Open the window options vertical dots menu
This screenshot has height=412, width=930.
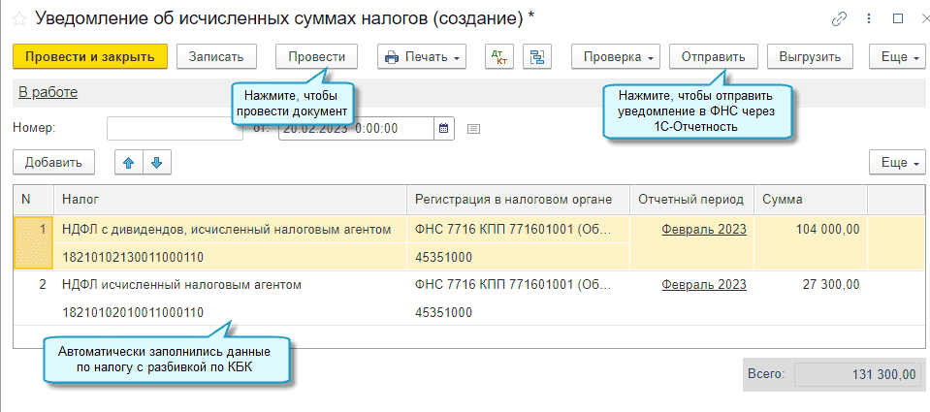pyautogui.click(x=870, y=18)
